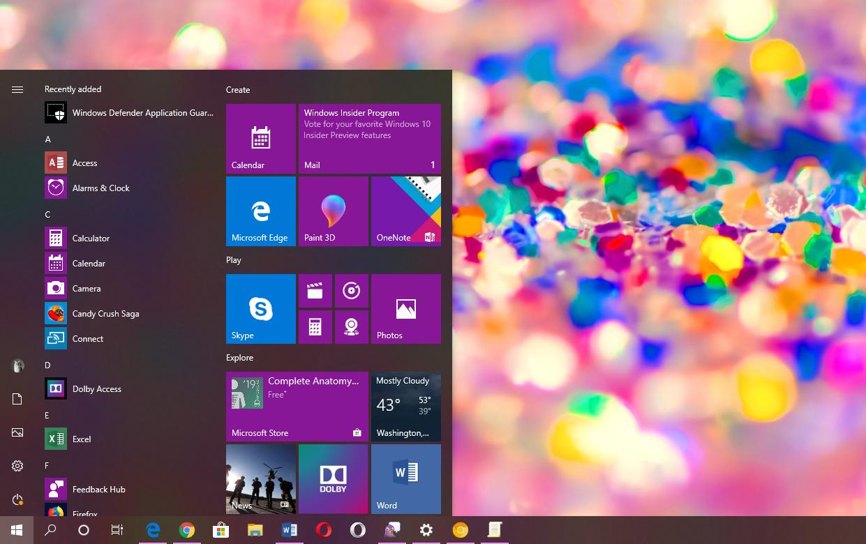Viewport: 866px width, 544px height.
Task: Switch to the Pidgin bird icon on taskbar
Action: (x=392, y=530)
